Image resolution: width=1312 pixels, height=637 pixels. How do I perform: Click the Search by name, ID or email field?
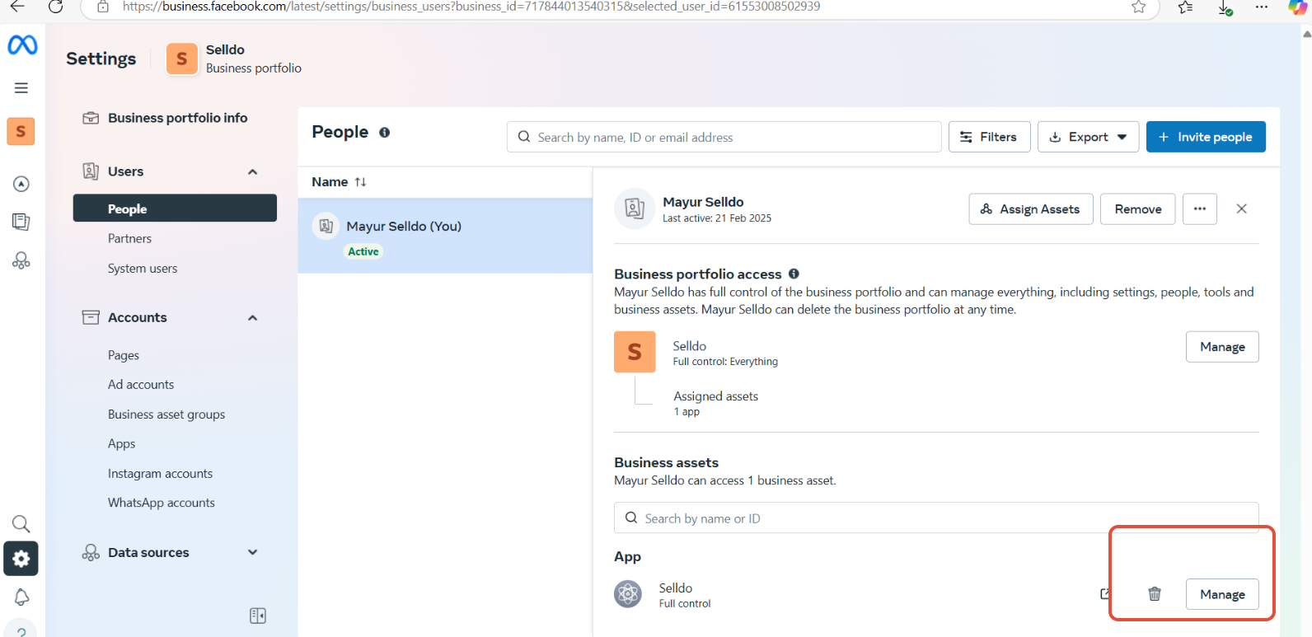725,138
